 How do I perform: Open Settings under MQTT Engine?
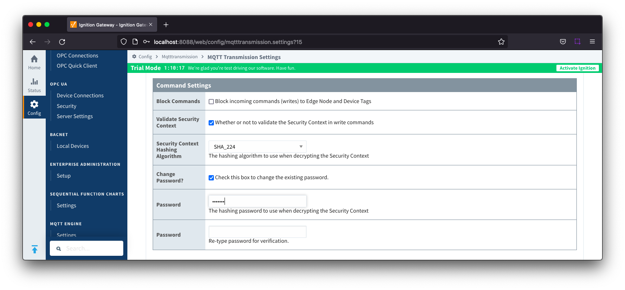[x=67, y=235]
